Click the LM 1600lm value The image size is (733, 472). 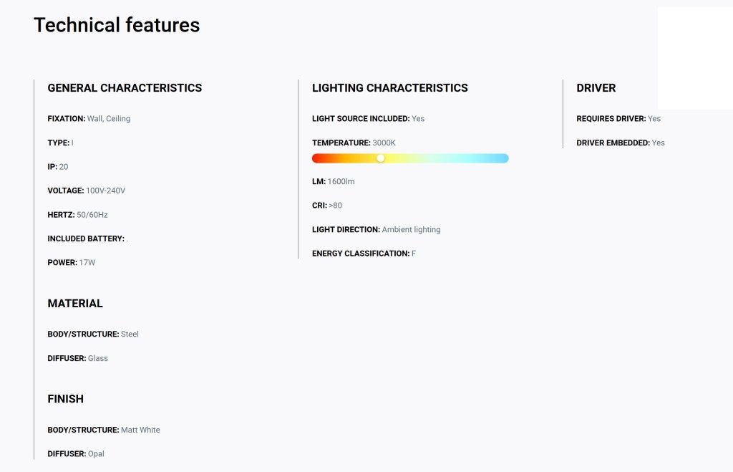click(341, 181)
